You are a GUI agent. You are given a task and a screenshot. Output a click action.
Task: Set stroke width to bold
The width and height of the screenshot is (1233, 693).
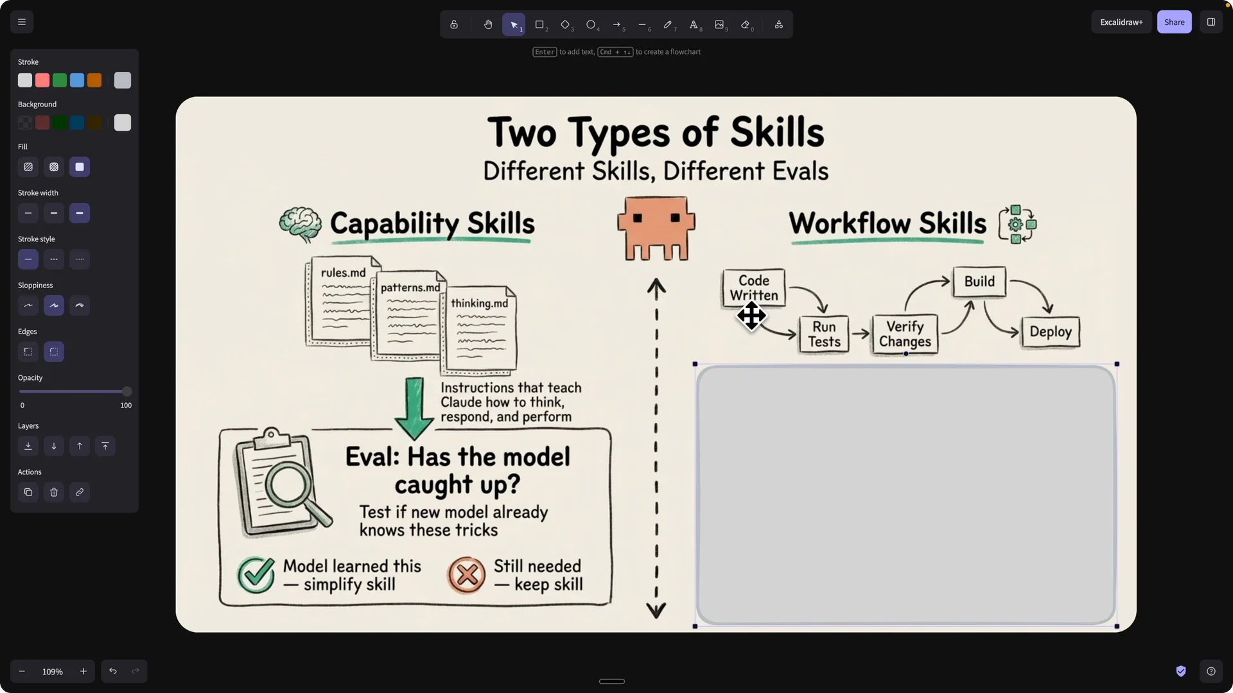54,213
